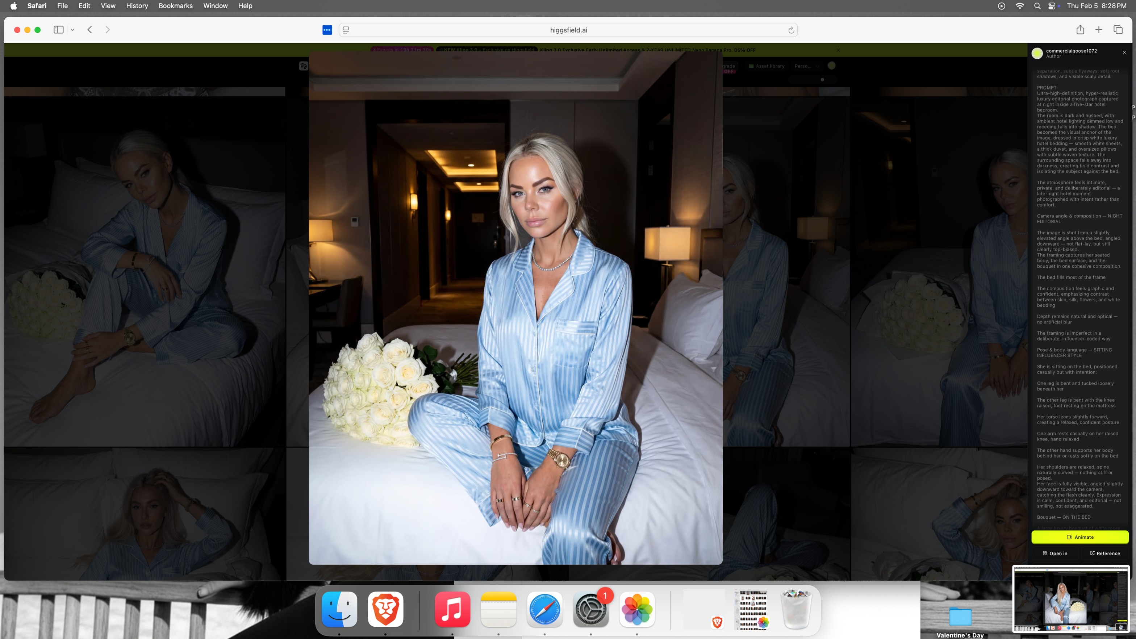Open the Bookmarks menu
The width and height of the screenshot is (1136, 639).
[x=176, y=6]
